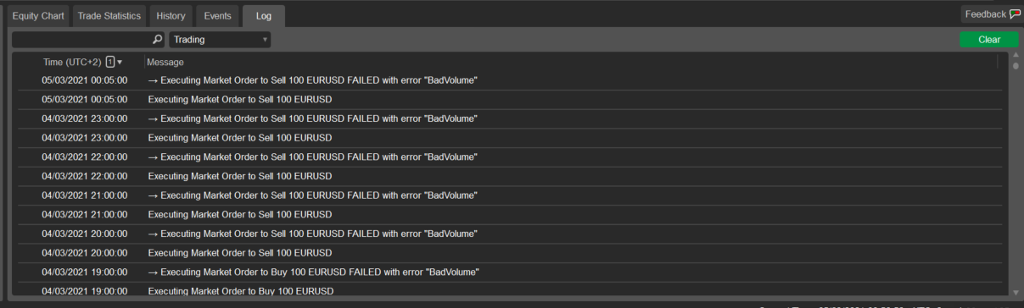Click the green Clear button
Image resolution: width=1024 pixels, height=308 pixels.
click(x=989, y=40)
